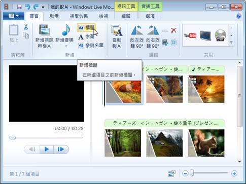
Task: Switch to the 首頁 tab
Action: (x=34, y=16)
